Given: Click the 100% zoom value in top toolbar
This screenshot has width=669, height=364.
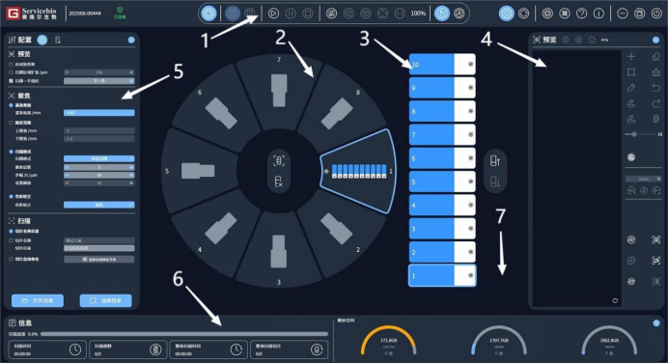Looking at the screenshot, I should pyautogui.click(x=418, y=14).
